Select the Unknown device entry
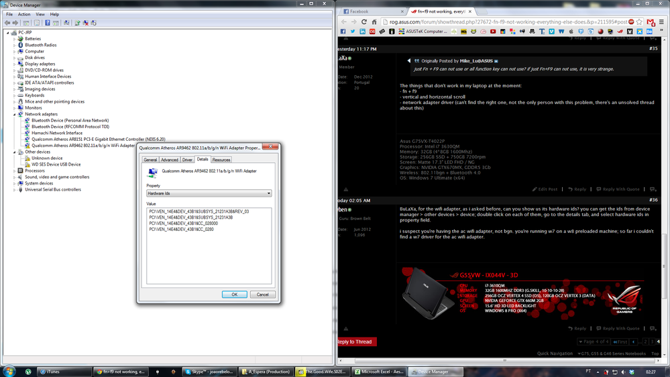670x377 pixels. pyautogui.click(x=47, y=158)
